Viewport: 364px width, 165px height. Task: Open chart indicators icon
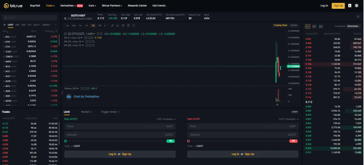coord(118,26)
